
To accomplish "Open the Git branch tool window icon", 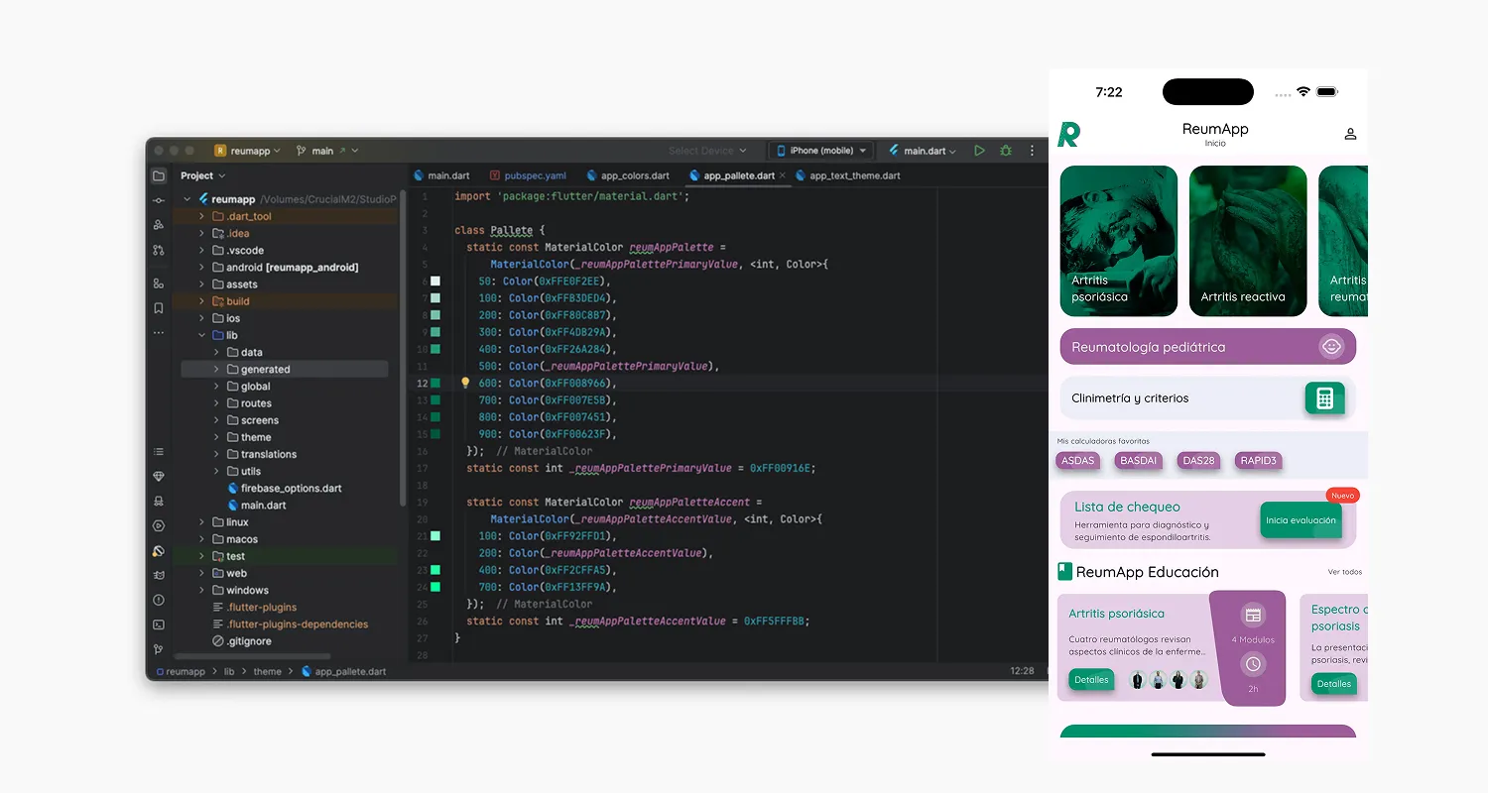I will [159, 649].
